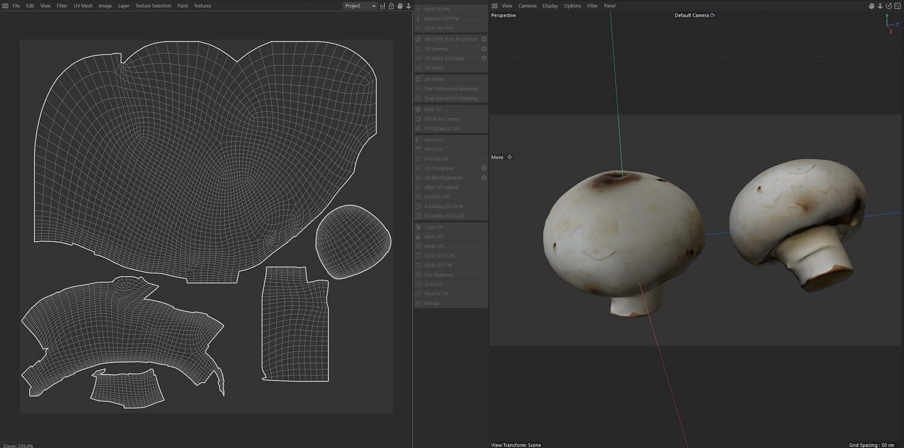Viewport: 904px width, 448px height.
Task: Click Add UV Pins command
Action: pos(451,9)
